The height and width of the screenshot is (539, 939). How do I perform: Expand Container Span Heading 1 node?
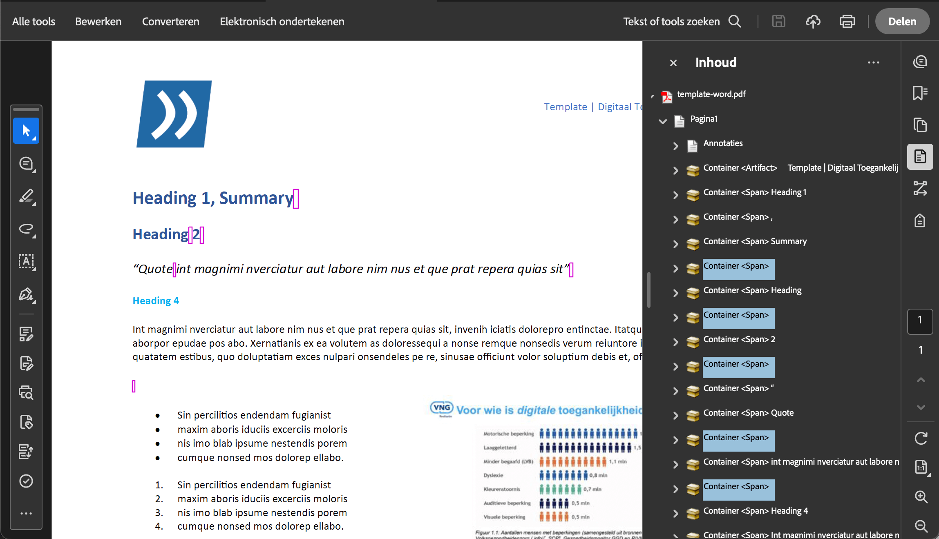(676, 195)
